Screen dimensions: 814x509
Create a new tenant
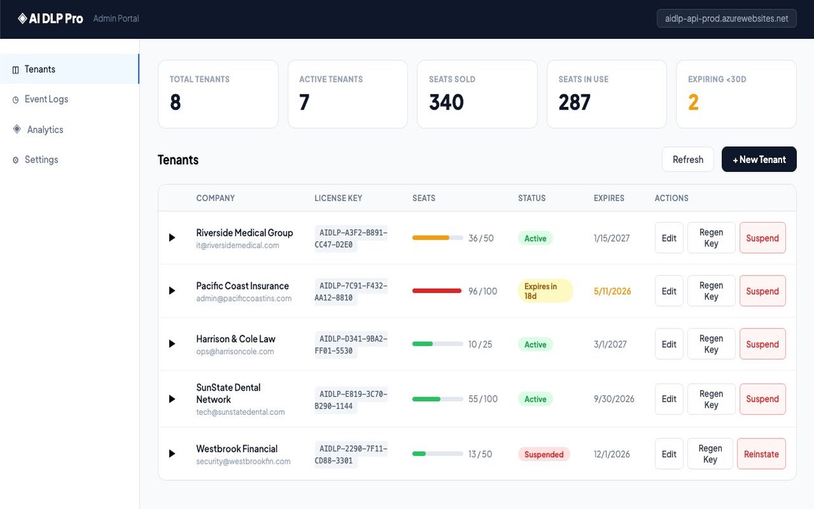click(x=759, y=160)
